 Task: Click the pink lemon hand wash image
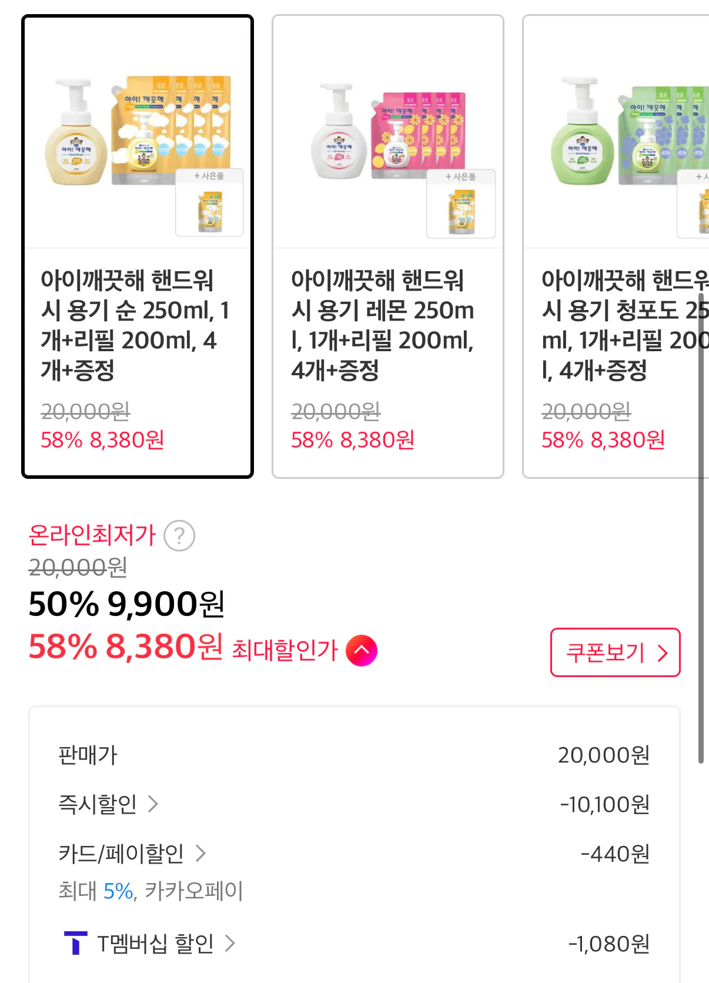tap(388, 132)
